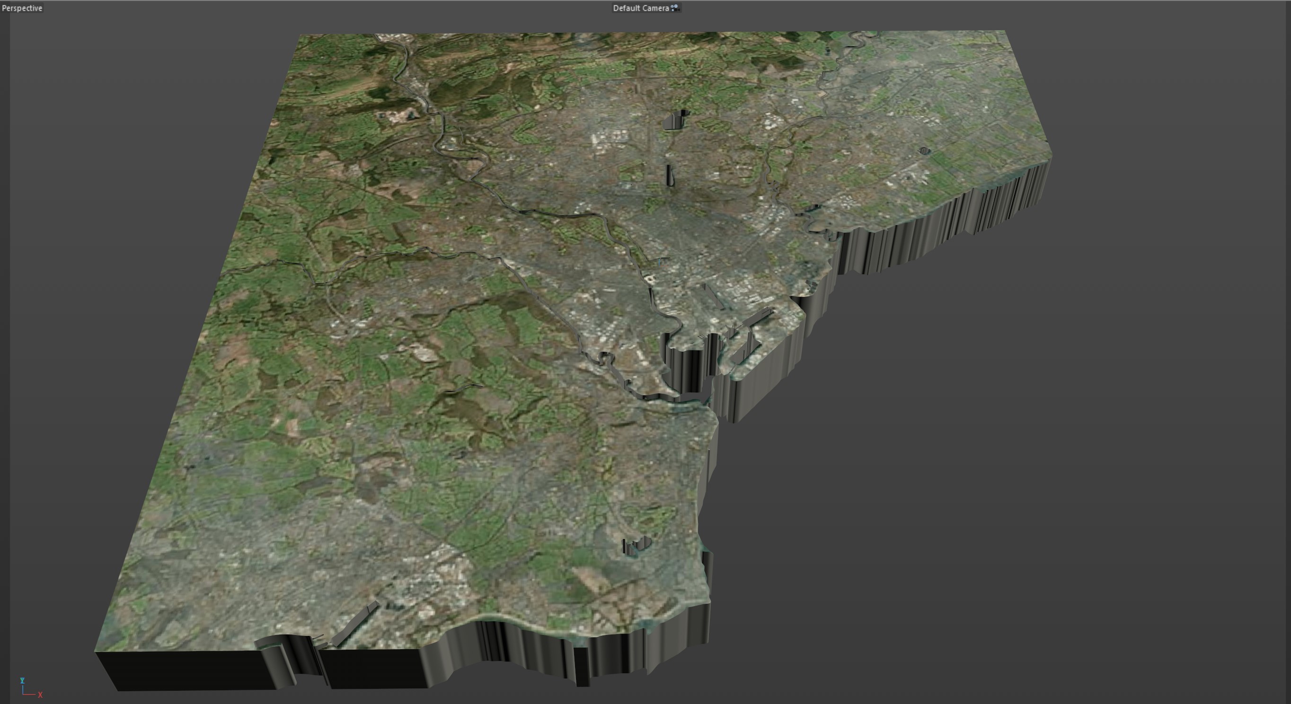Click the axis gizmo origin corner
This screenshot has width=1291, height=704.
pyautogui.click(x=23, y=694)
